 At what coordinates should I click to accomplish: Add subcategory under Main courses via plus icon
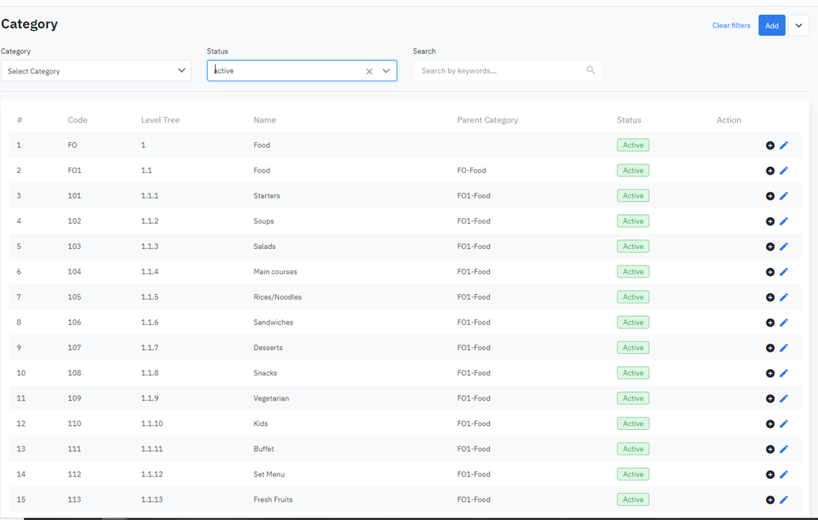(x=770, y=272)
